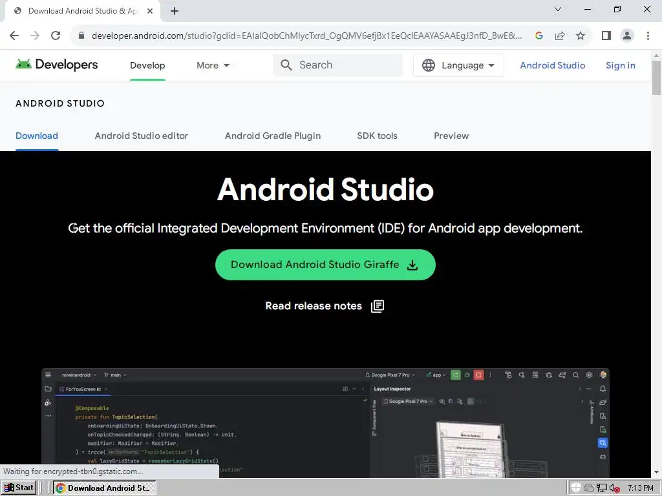Open the Android Studio header link
Image resolution: width=662 pixels, height=496 pixels.
tap(552, 65)
